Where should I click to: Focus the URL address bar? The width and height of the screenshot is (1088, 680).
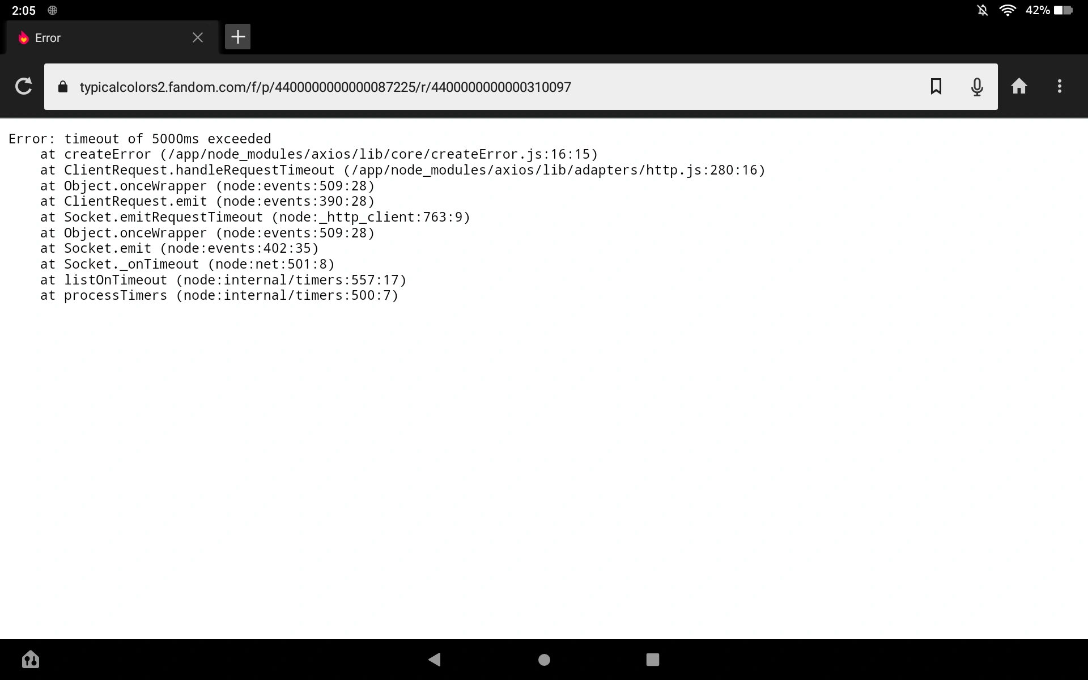(x=521, y=87)
